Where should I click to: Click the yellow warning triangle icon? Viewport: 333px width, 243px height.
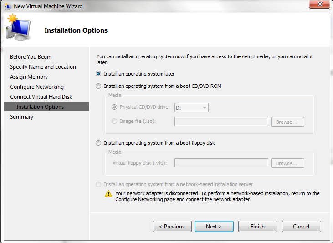point(108,193)
